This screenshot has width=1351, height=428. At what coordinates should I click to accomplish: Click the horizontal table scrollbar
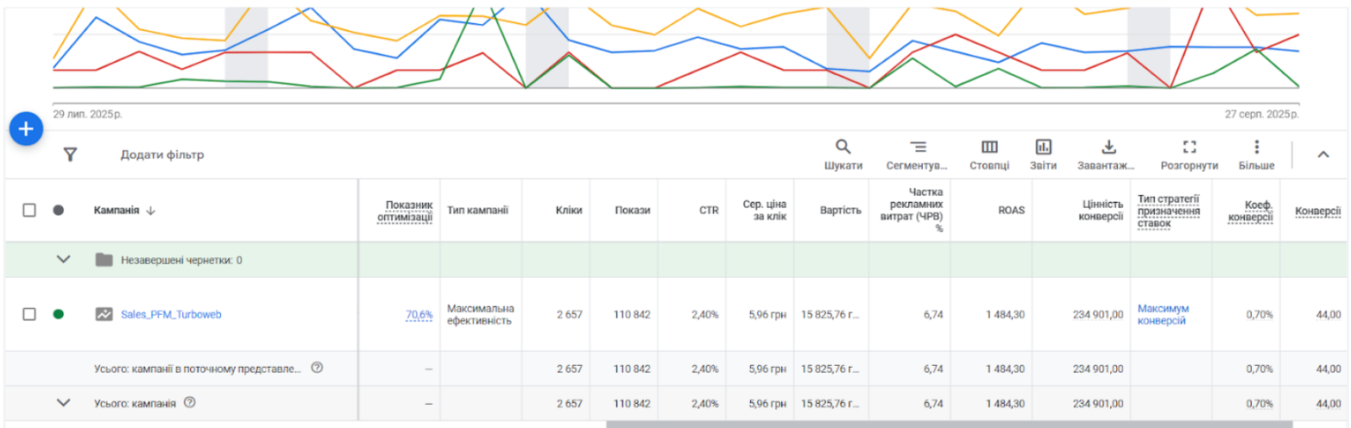pyautogui.click(x=950, y=424)
